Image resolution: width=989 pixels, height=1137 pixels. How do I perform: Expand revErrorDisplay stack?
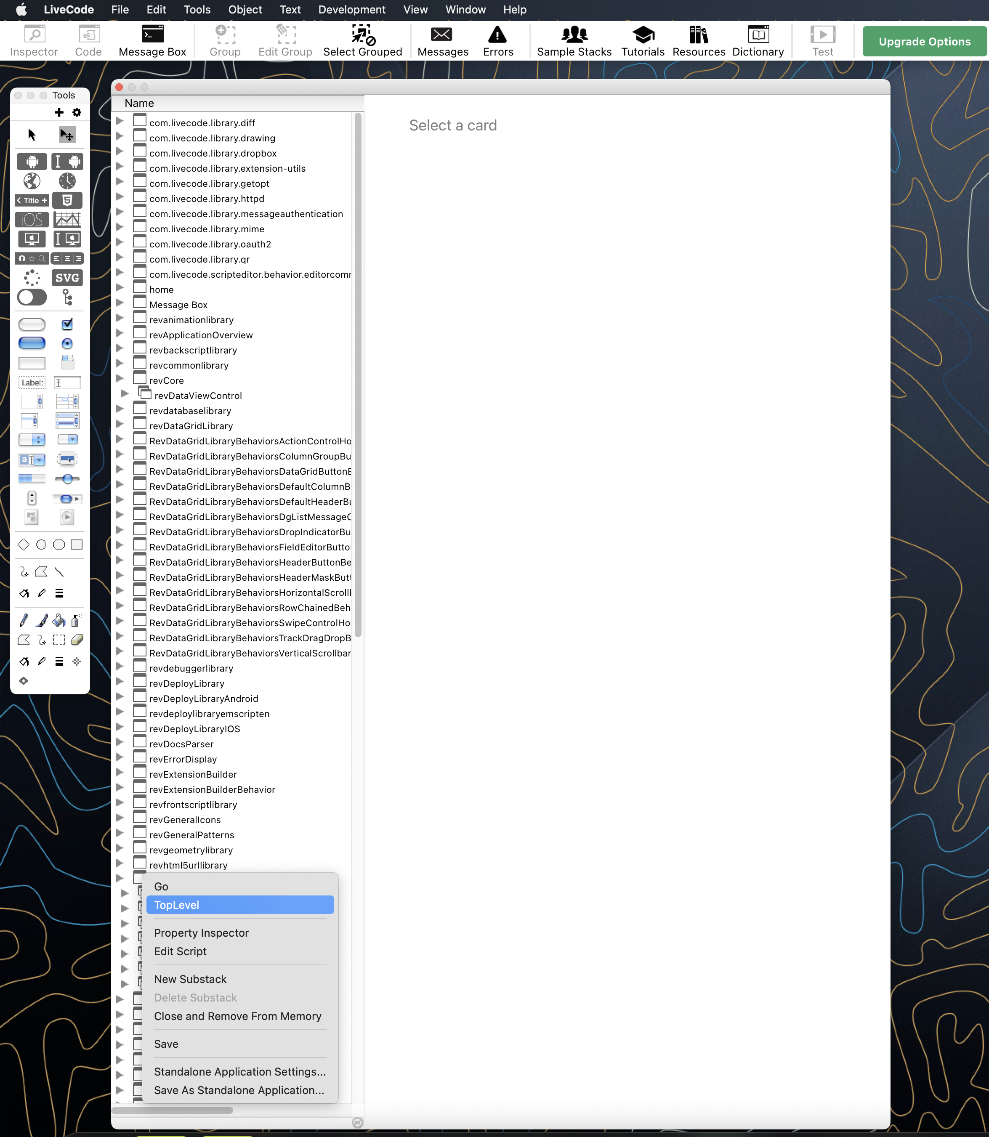(x=120, y=757)
